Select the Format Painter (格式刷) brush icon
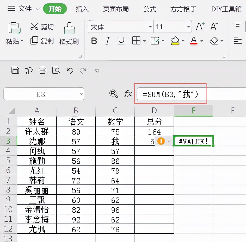 [x=69, y=28]
